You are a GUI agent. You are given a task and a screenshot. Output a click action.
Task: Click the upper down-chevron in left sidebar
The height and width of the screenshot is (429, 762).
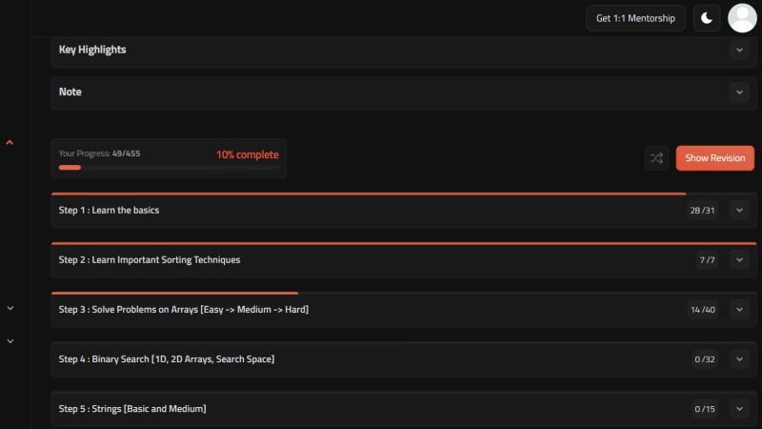[x=10, y=308]
